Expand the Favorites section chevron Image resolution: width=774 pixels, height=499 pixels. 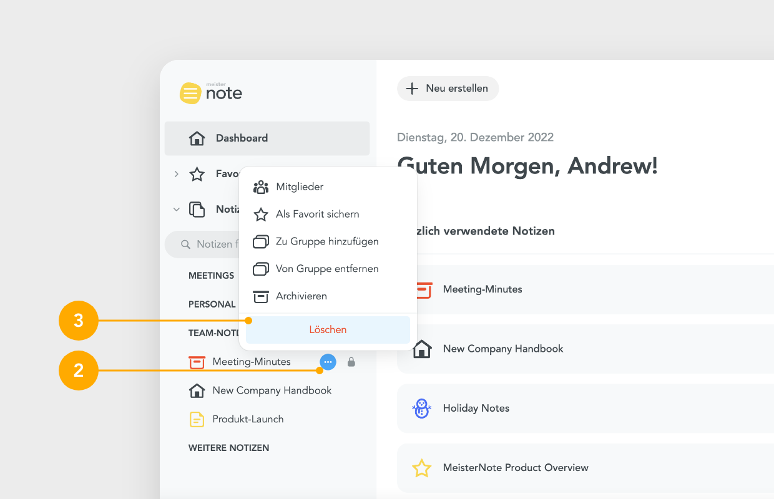(x=176, y=174)
